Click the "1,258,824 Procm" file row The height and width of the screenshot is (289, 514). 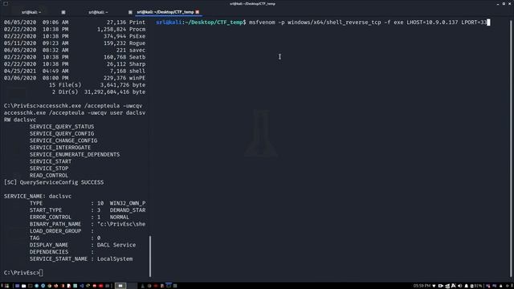click(75, 29)
